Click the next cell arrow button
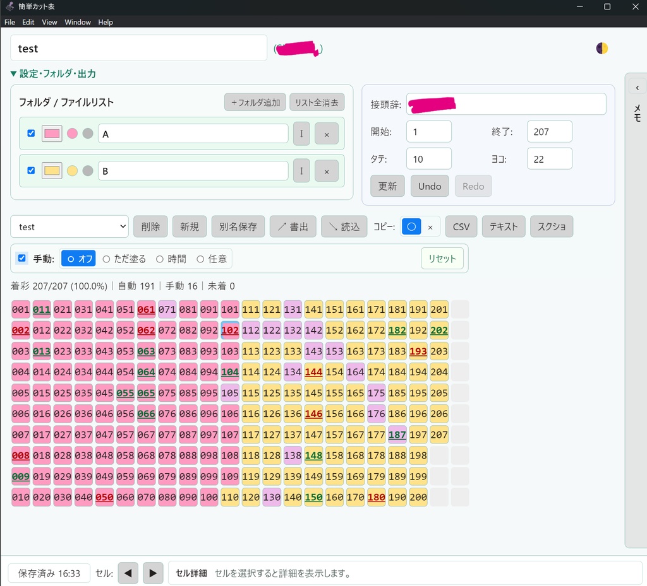The image size is (647, 586). point(153,573)
